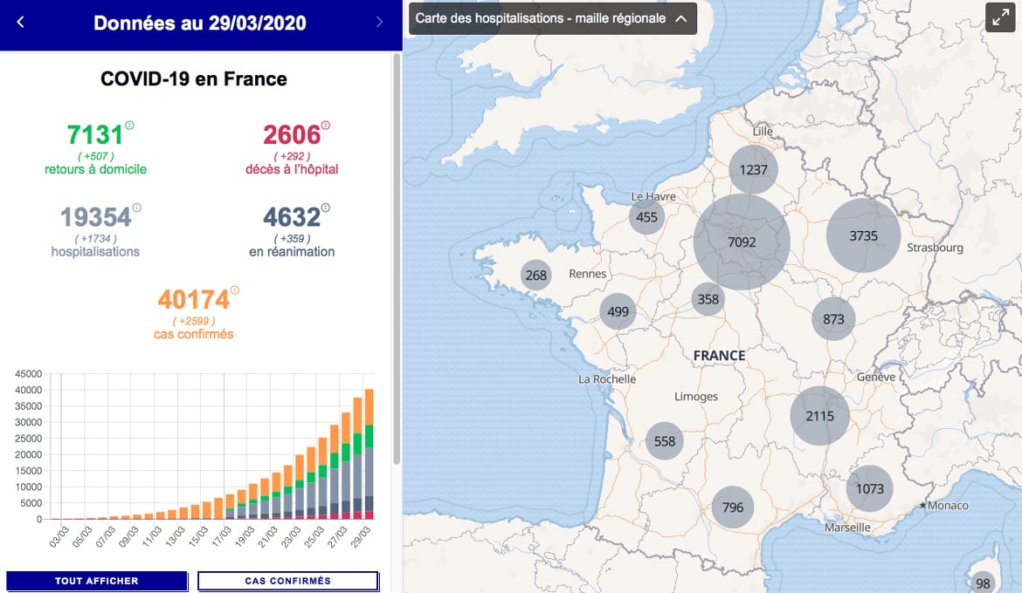Viewport: 1022px width, 593px height.
Task: Go to next date with right arrow
Action: point(380,22)
